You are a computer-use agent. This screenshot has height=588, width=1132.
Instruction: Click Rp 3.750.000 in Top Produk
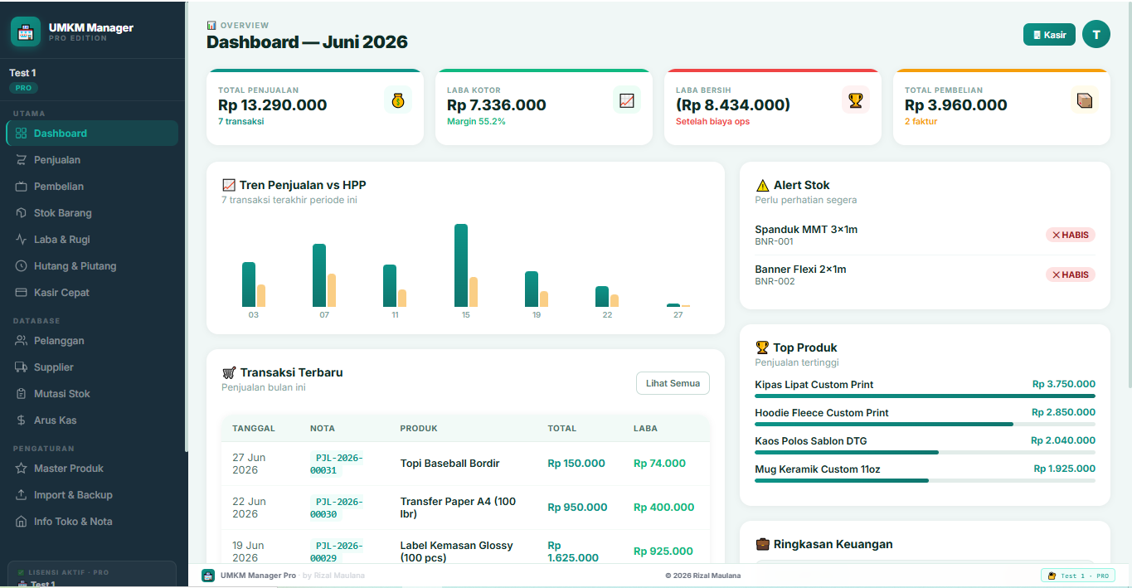tap(1064, 385)
